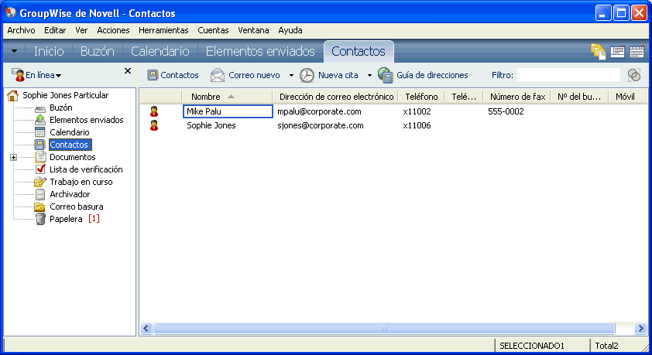Image resolution: width=652 pixels, height=355 pixels.
Task: Click the Nueva cita clock icon
Action: [307, 75]
